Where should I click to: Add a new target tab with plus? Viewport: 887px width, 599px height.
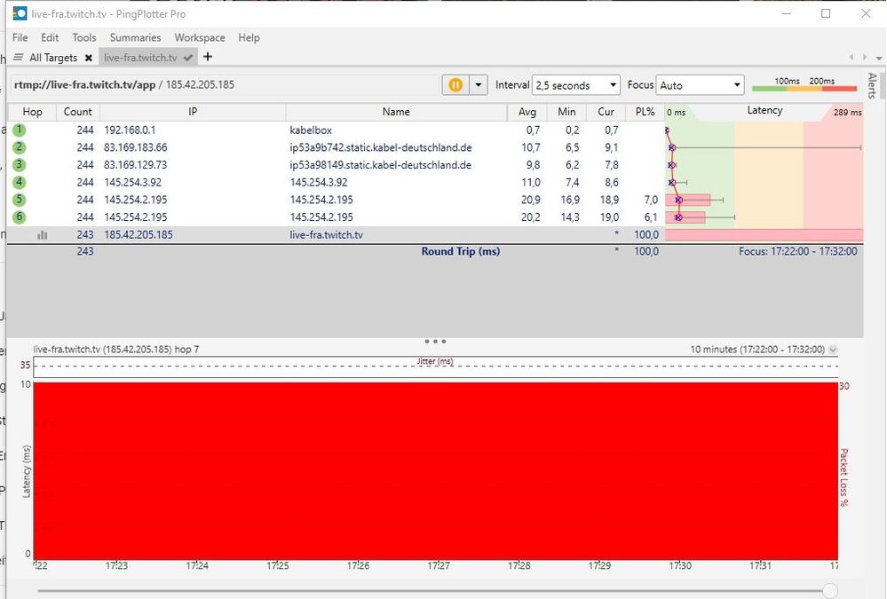click(208, 57)
